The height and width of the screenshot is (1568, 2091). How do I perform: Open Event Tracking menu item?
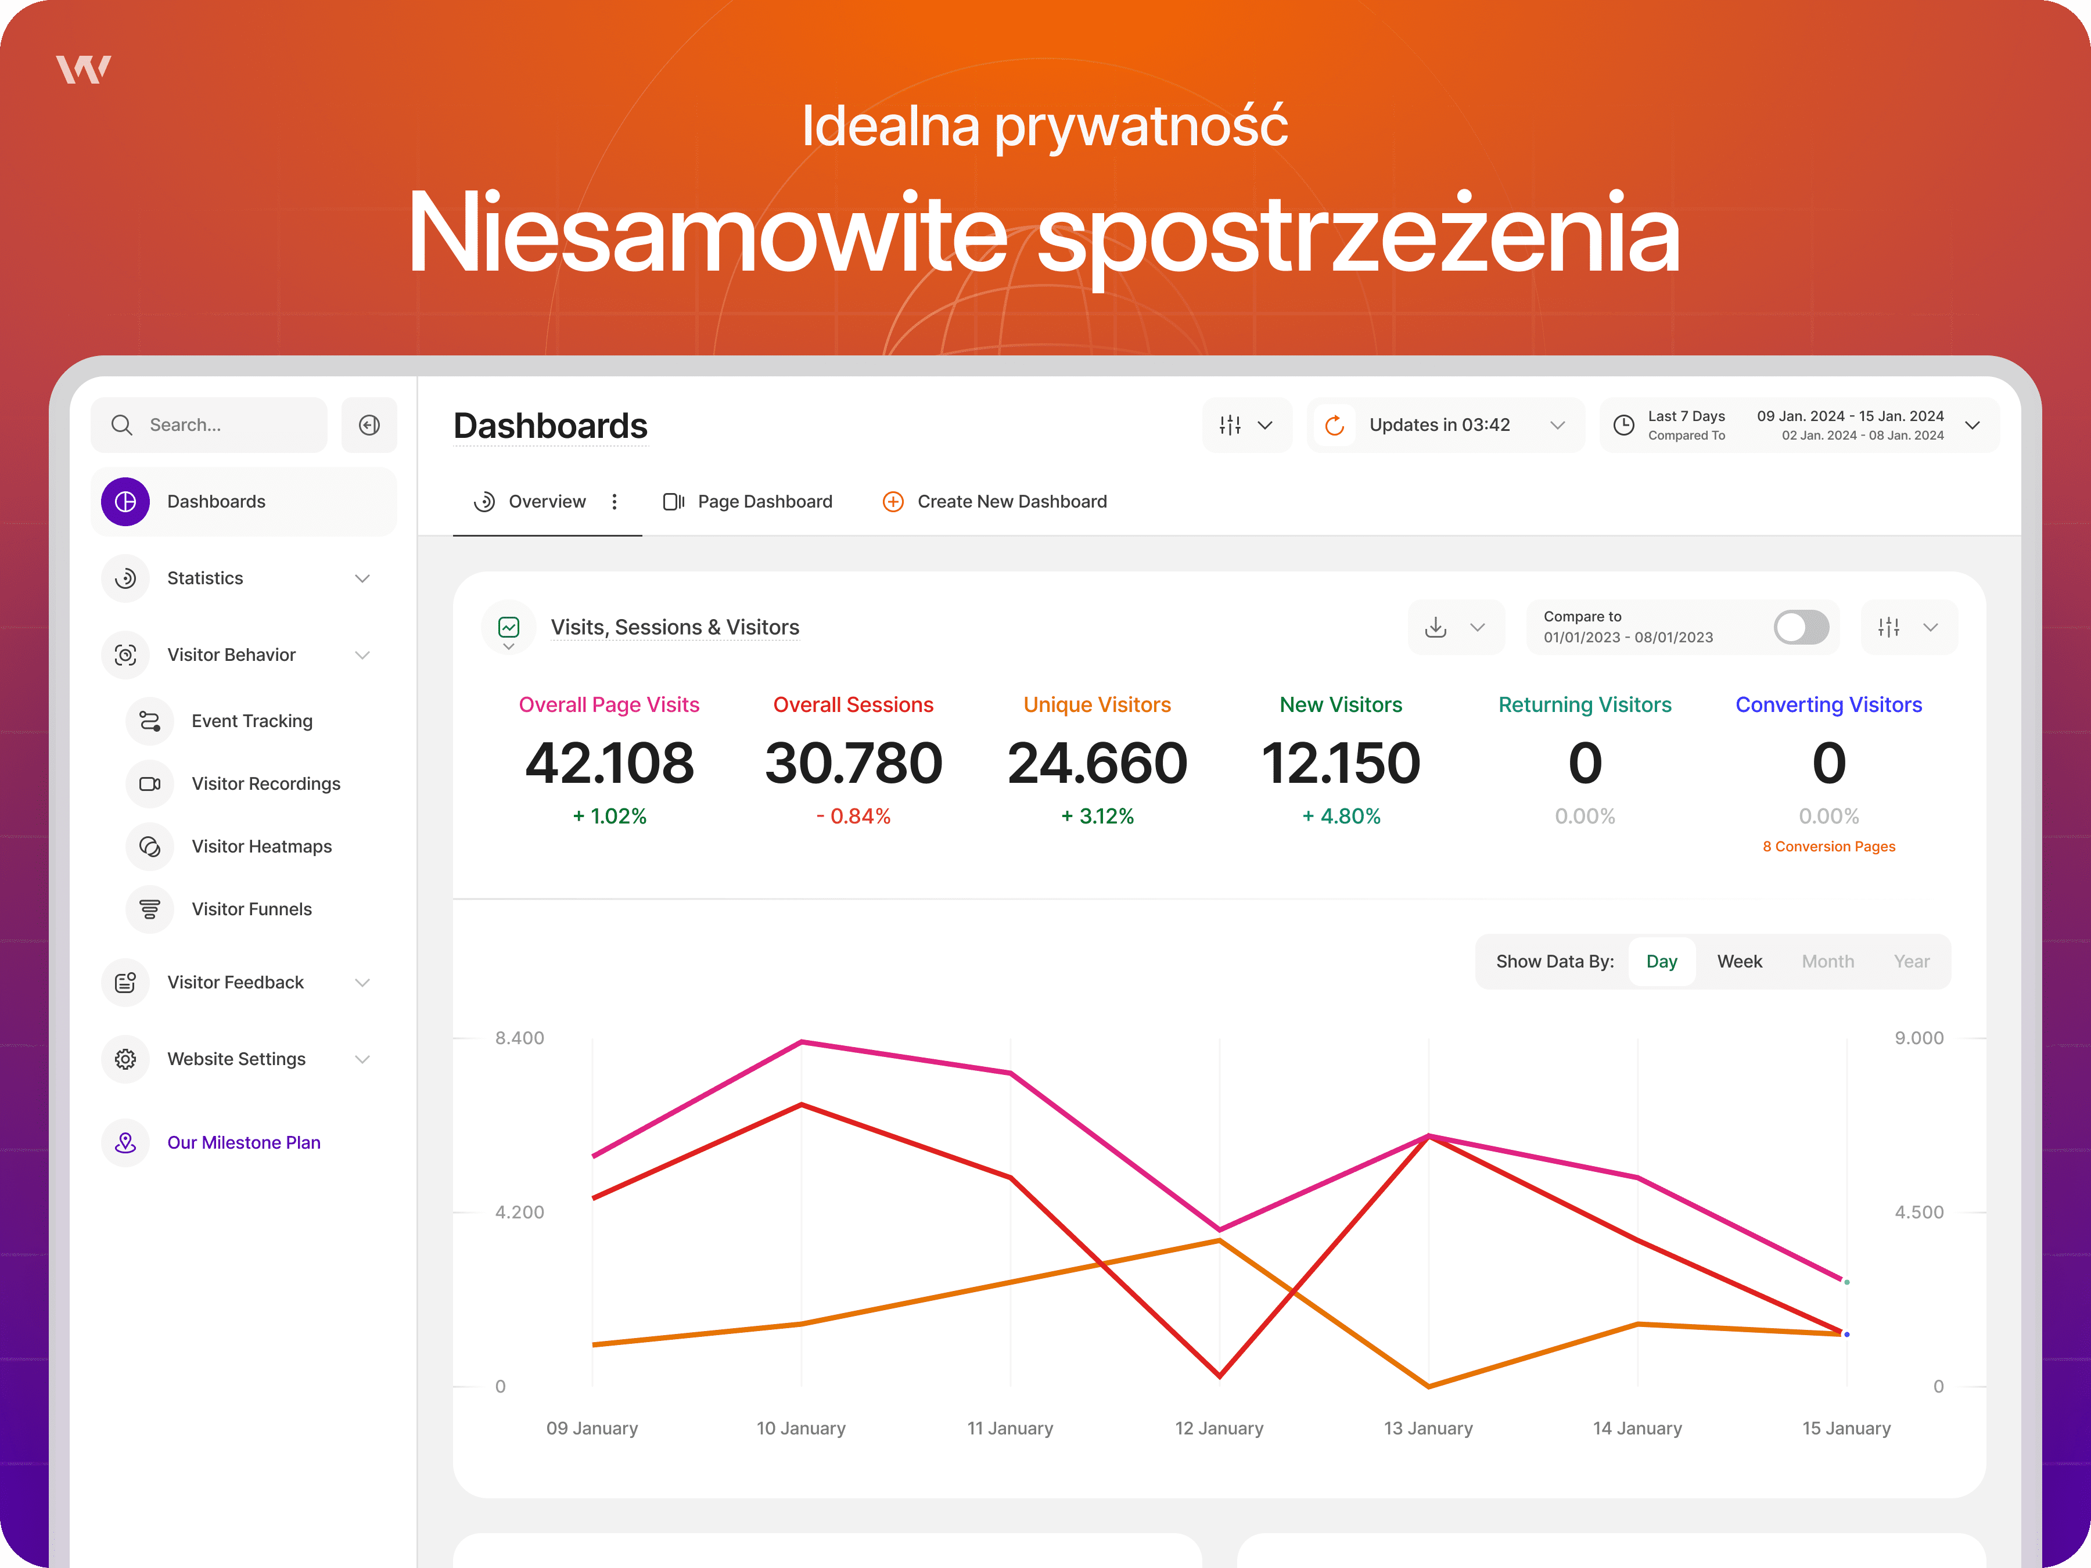pos(252,720)
